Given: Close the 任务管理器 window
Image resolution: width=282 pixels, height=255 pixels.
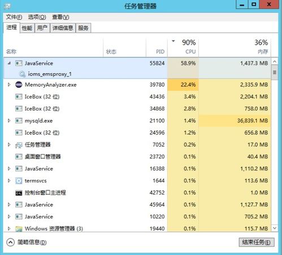Looking at the screenshot, I should click(x=269, y=5).
